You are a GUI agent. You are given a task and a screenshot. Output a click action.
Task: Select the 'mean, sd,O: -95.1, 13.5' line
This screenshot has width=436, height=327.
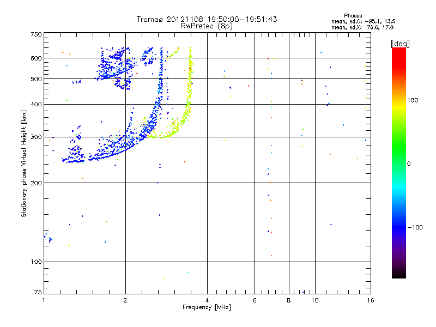point(363,21)
